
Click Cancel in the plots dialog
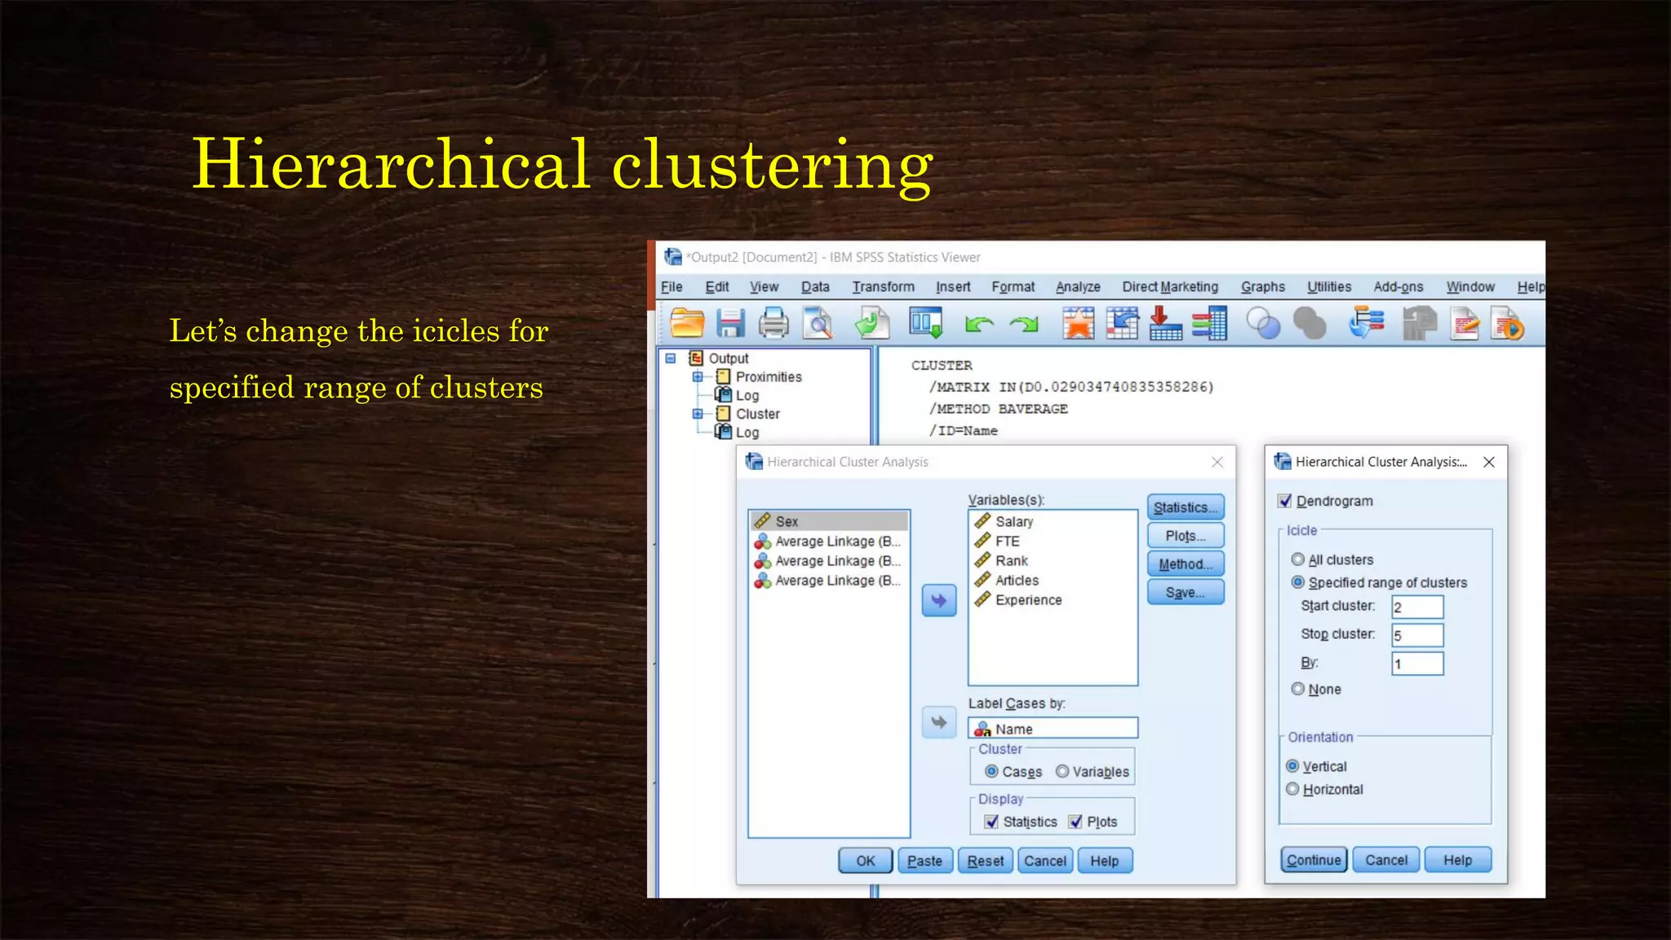pos(1386,860)
